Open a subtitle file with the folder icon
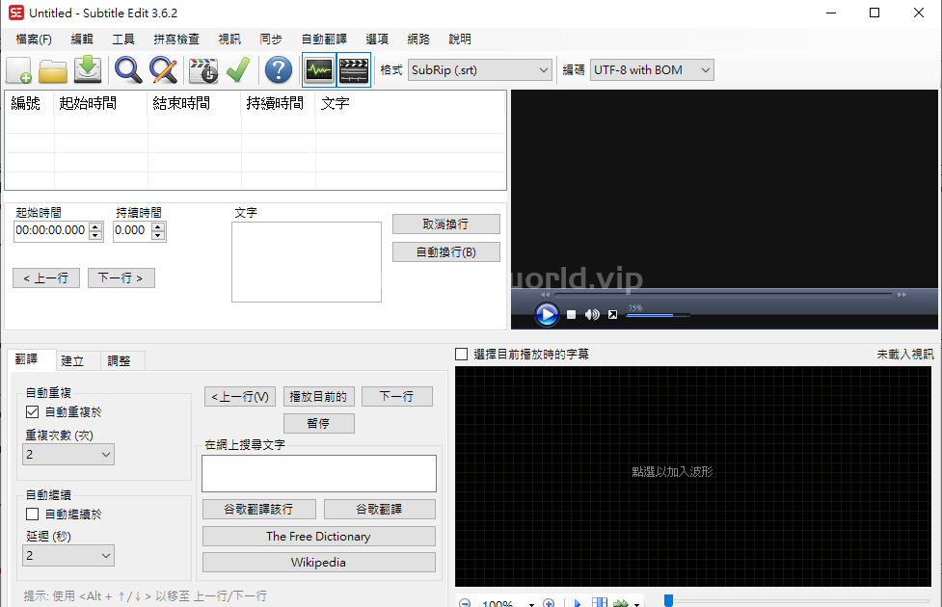This screenshot has height=607, width=942. [53, 70]
